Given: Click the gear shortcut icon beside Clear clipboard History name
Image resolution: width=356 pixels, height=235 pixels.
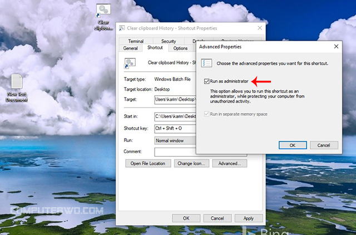Looking at the screenshot, I should click(x=130, y=63).
